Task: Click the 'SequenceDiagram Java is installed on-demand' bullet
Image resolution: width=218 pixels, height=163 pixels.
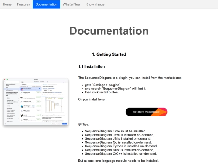Action: 119,135
